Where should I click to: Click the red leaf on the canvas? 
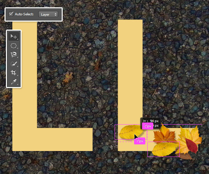pos(191,145)
